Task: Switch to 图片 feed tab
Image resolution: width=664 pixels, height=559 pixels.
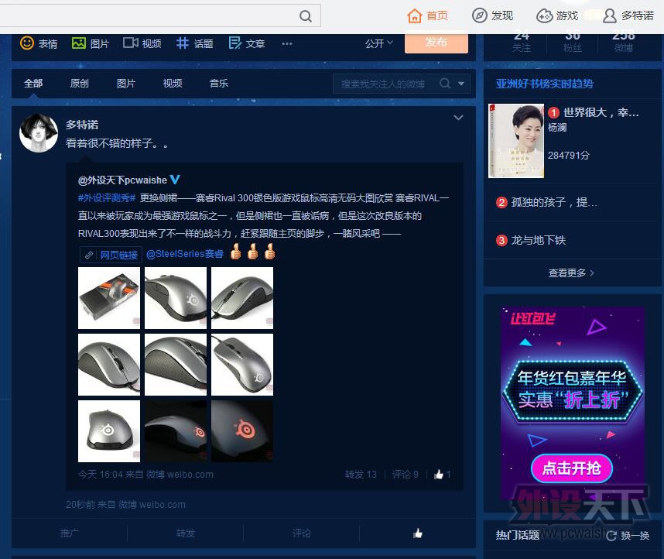Action: [x=126, y=83]
